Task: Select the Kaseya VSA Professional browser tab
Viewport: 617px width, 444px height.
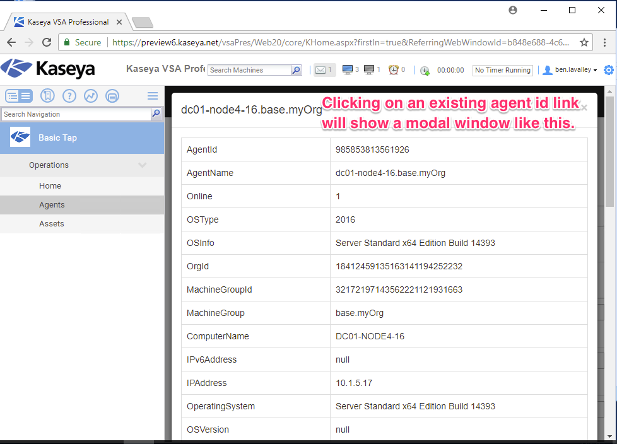Action: [x=68, y=22]
